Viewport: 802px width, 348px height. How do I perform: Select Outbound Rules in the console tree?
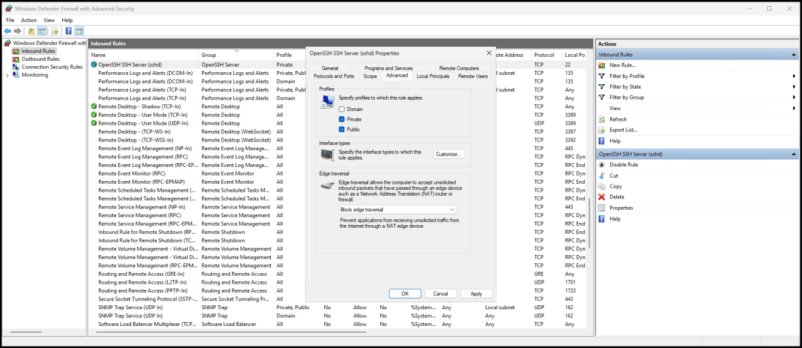(40, 59)
